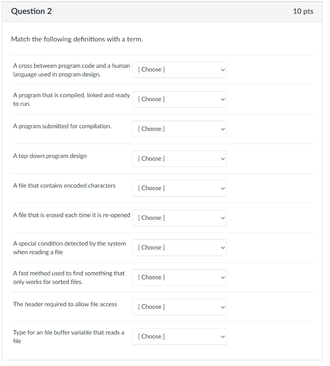Open dropdown for pseudocode definition
Image resolution: width=330 pixels, height=366 pixels.
(179, 70)
